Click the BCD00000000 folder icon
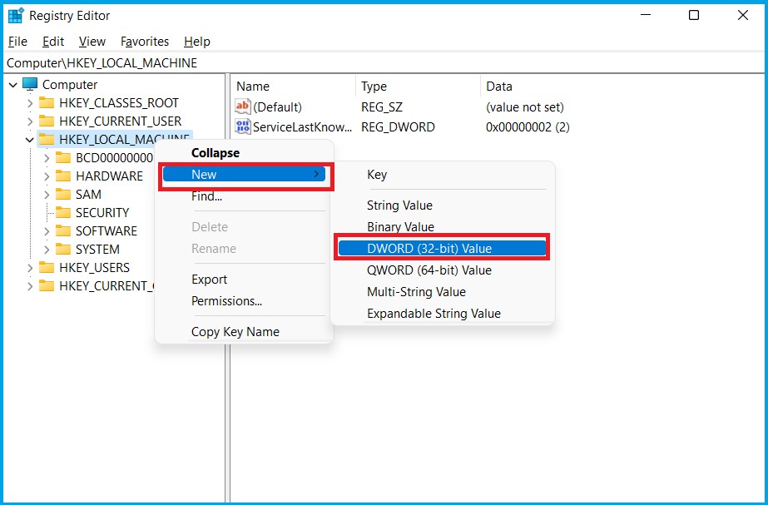Image resolution: width=768 pixels, height=505 pixels. click(x=63, y=158)
